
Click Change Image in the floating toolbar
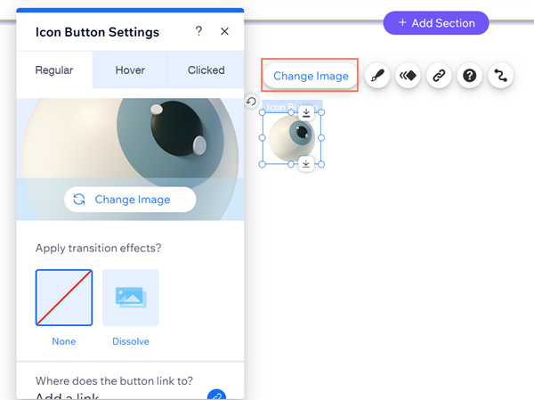pyautogui.click(x=311, y=76)
